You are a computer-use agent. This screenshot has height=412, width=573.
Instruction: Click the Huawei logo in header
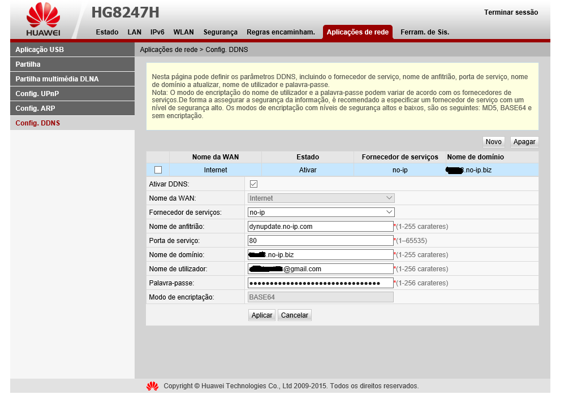tap(43, 19)
